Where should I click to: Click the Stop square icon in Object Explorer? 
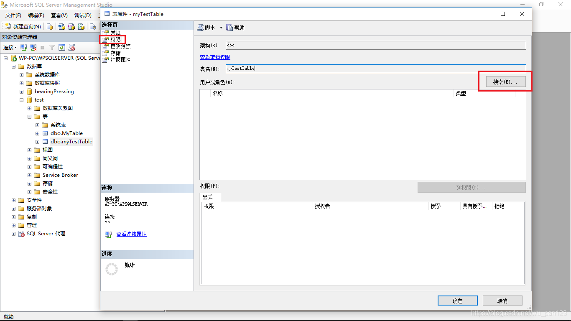click(x=43, y=47)
